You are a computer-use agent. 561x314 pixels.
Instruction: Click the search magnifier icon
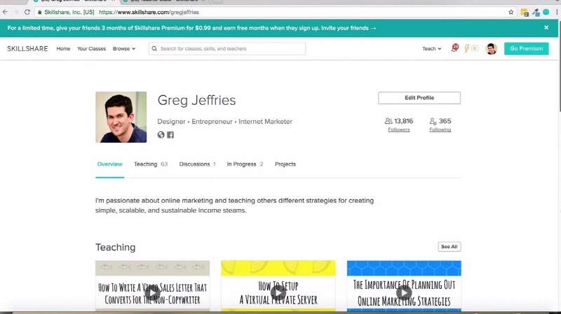[x=154, y=48]
